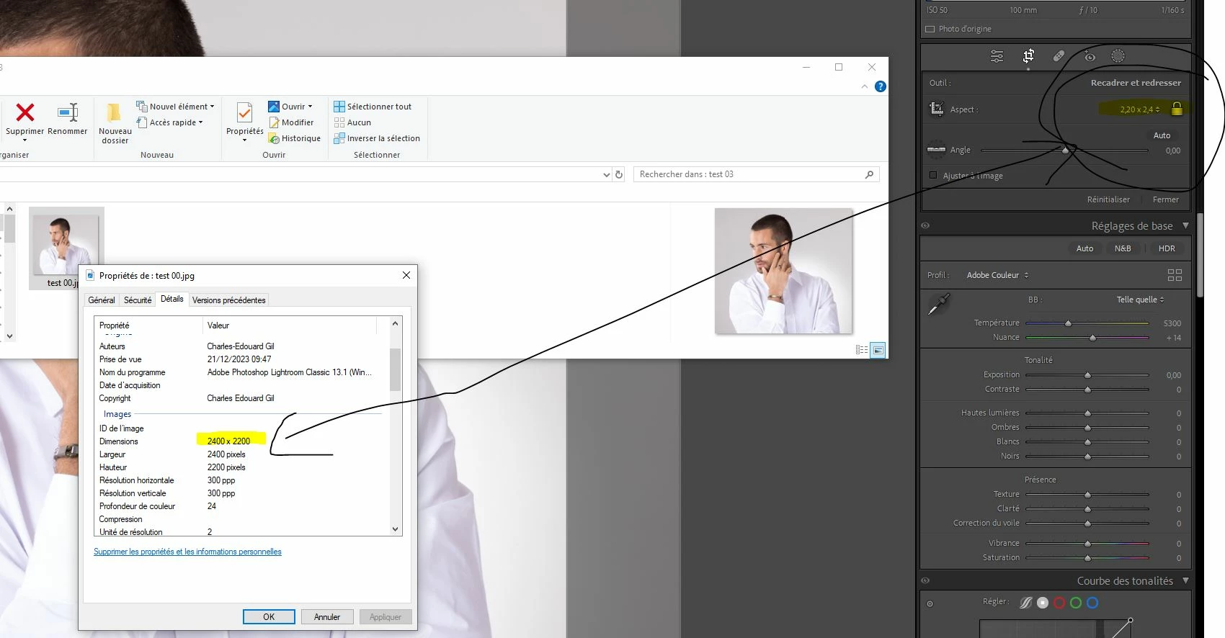Collapse the Explorer ribbon chevron
This screenshot has height=638, width=1225.
pos(865,86)
